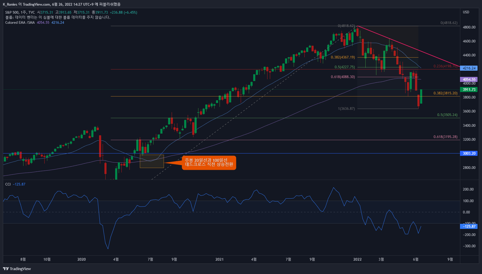
Task: Click the -125.87 CCI value tag
Action: 469,227
